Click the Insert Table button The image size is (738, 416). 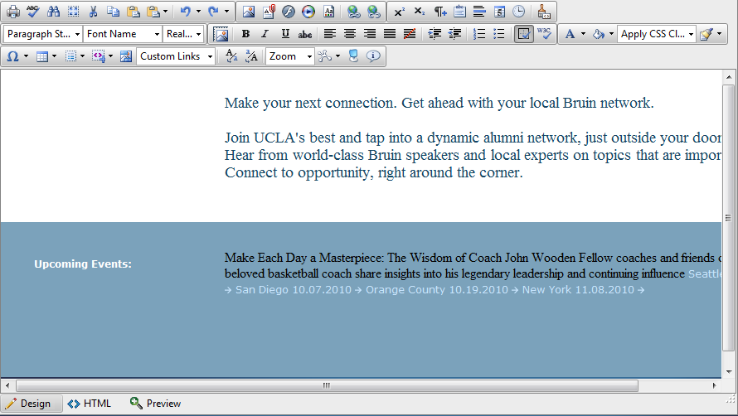point(42,56)
